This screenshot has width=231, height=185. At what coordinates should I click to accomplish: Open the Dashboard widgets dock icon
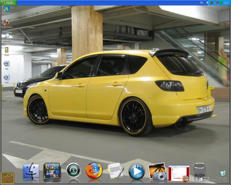pos(52,171)
